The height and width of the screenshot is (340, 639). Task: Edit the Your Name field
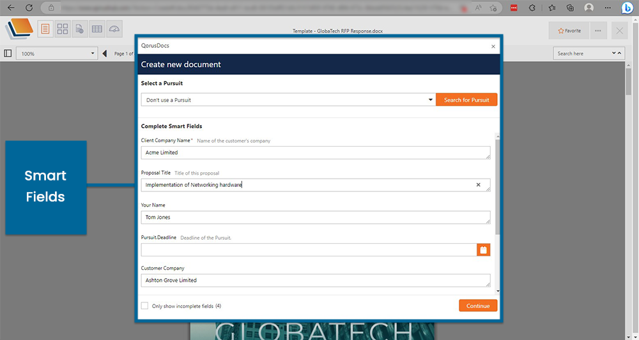point(316,217)
